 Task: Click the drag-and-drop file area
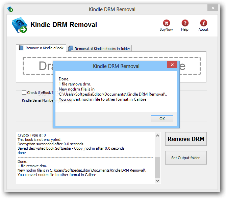[111, 66]
